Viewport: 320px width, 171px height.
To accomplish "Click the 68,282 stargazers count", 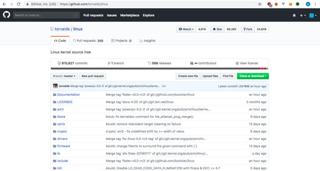I will 232,29.
